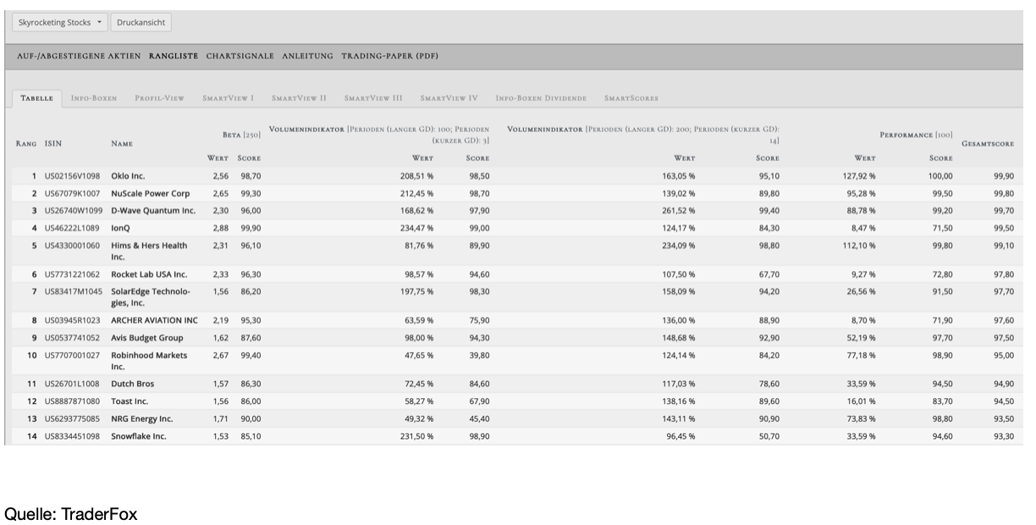
Task: Select ISIN US6293775085
Action: click(x=72, y=418)
